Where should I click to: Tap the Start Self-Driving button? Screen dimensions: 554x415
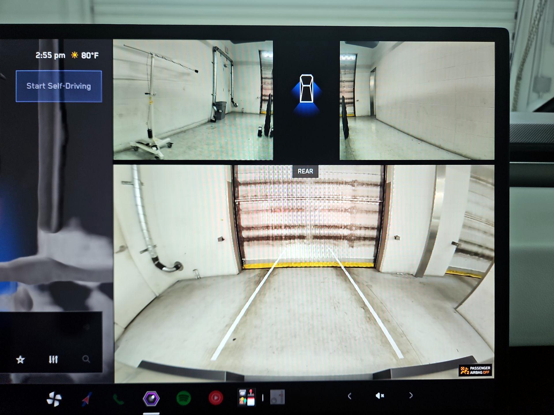click(x=59, y=86)
